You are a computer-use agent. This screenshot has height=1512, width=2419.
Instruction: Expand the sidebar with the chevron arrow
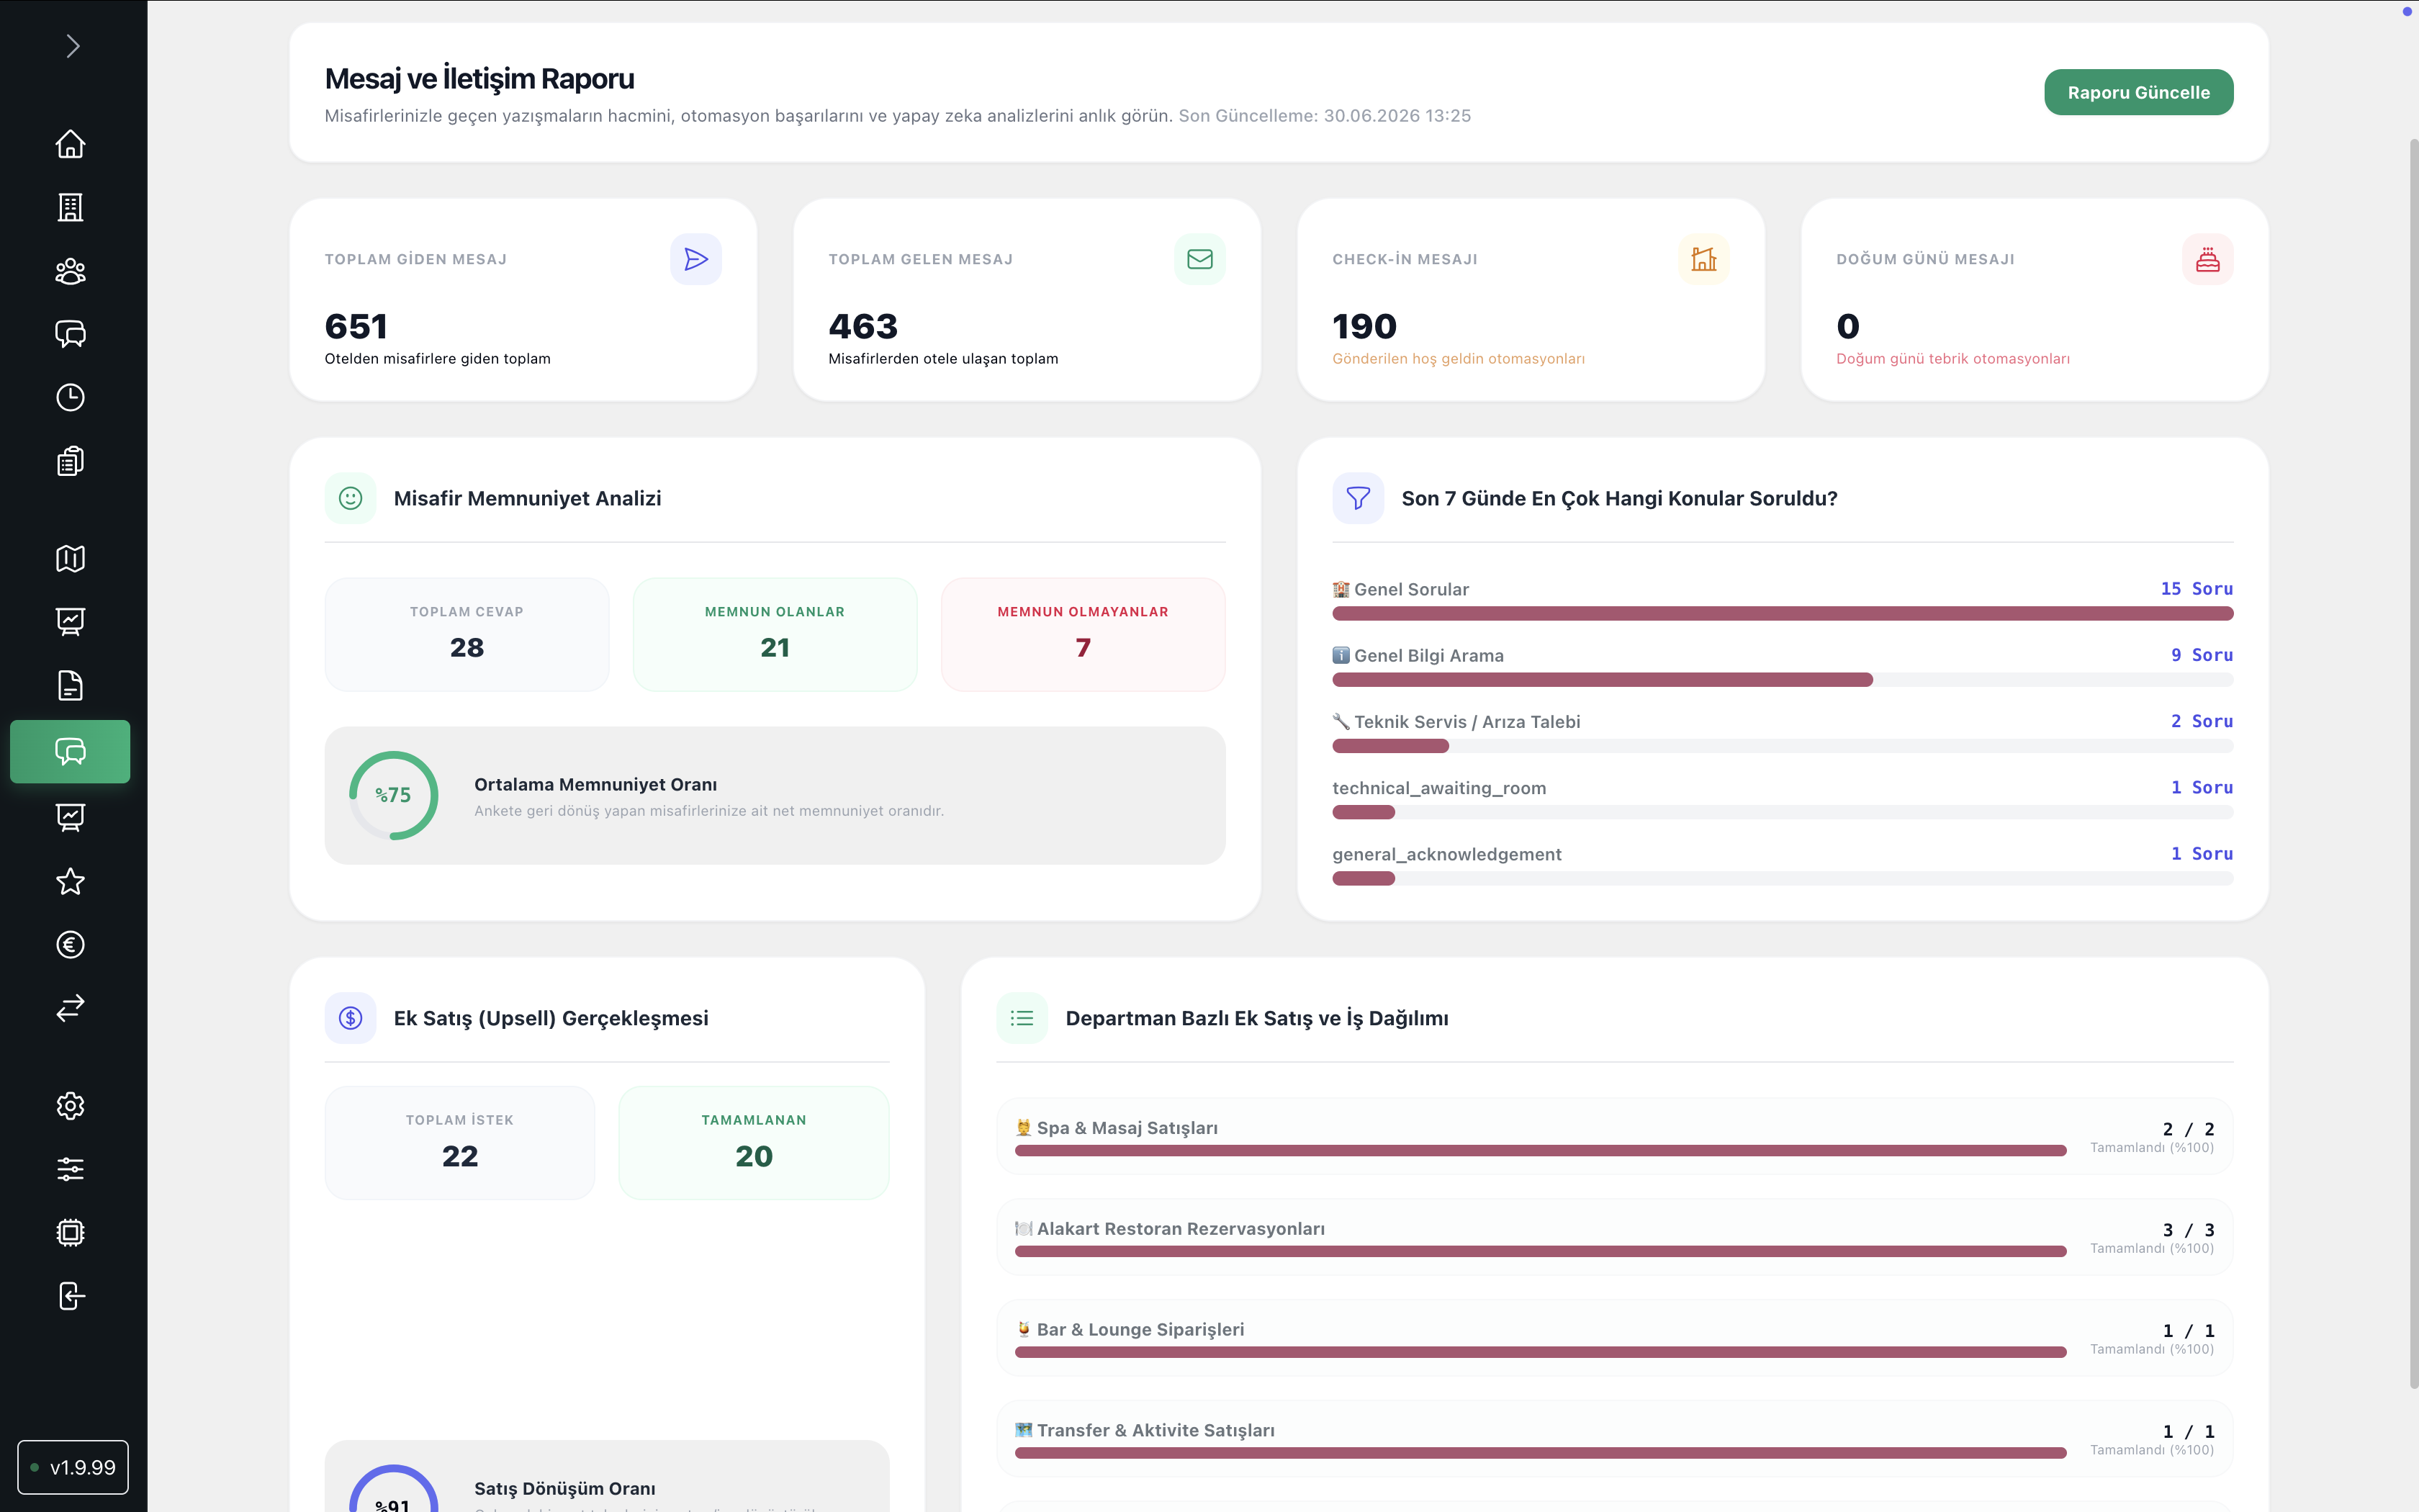coord(72,46)
